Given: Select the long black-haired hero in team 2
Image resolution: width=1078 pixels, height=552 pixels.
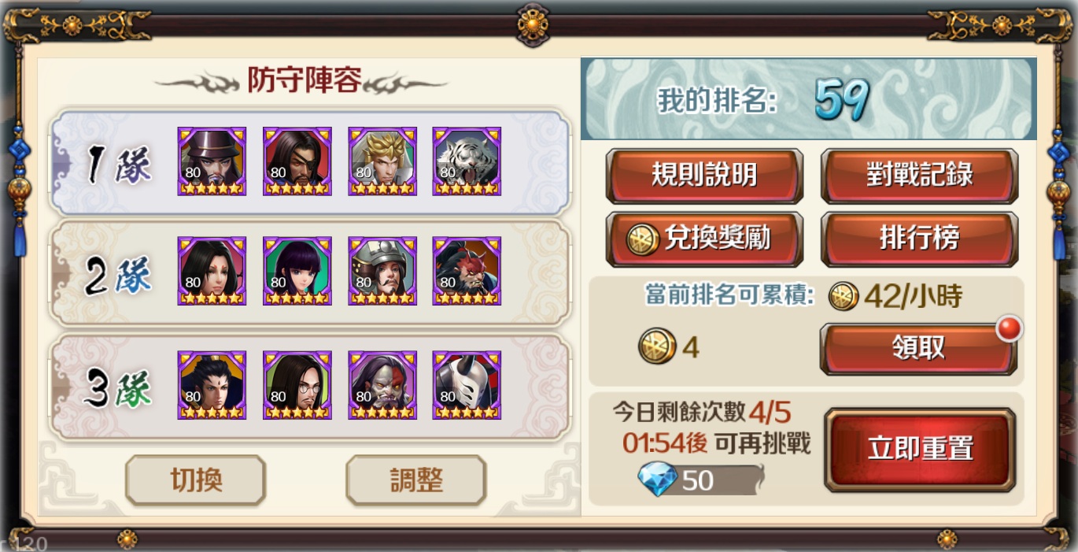Looking at the screenshot, I should [x=212, y=271].
